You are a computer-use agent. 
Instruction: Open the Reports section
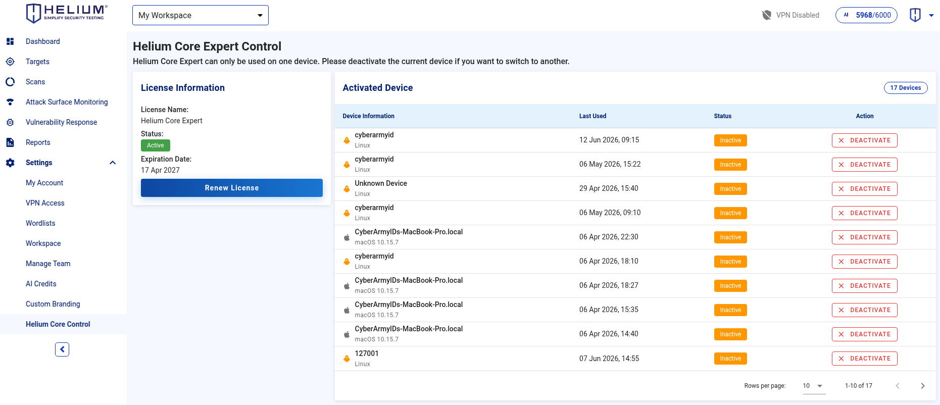coord(38,142)
